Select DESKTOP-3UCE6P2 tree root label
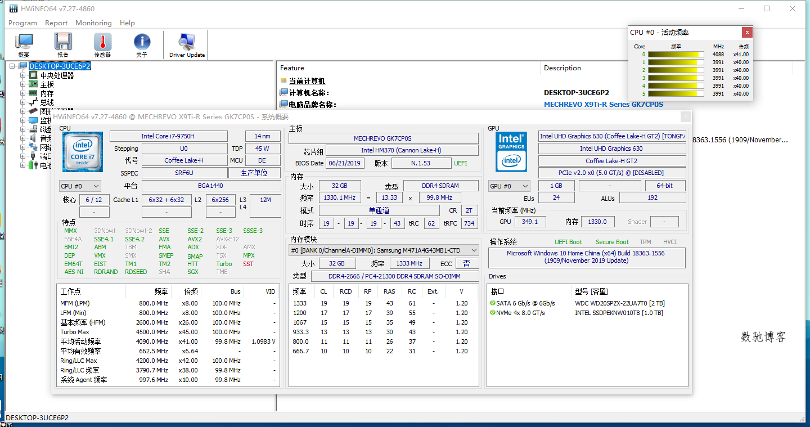Viewport: 810px width, 427px height. pos(60,66)
